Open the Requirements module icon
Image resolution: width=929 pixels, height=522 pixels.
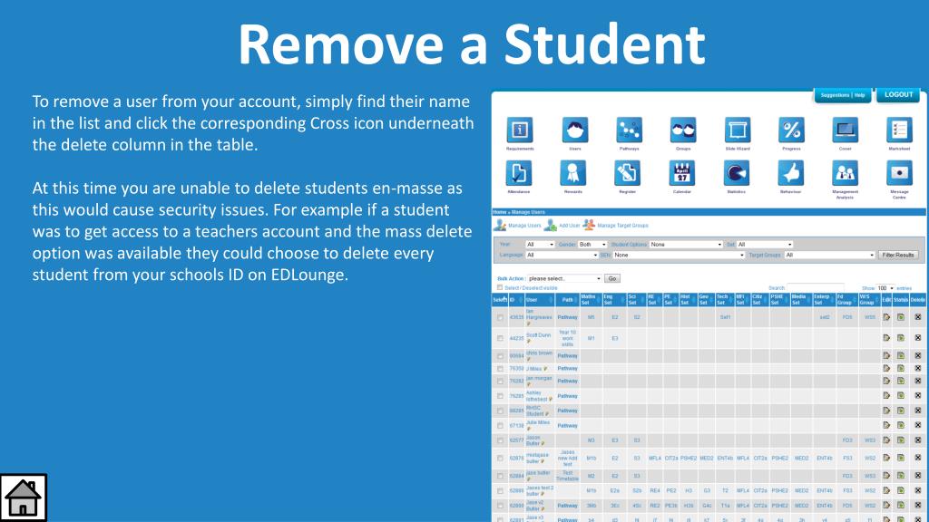520,130
